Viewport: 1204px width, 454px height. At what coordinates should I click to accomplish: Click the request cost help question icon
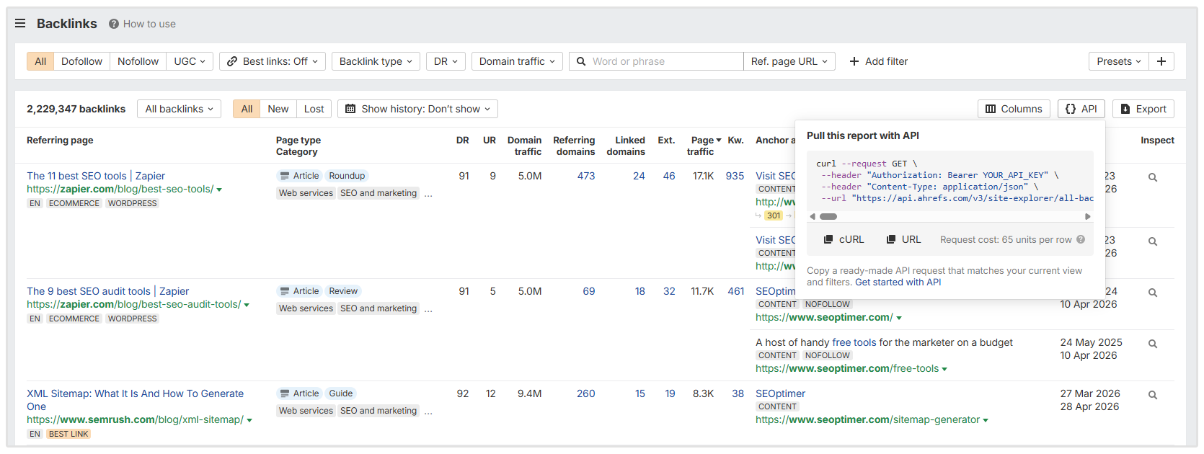tap(1081, 239)
